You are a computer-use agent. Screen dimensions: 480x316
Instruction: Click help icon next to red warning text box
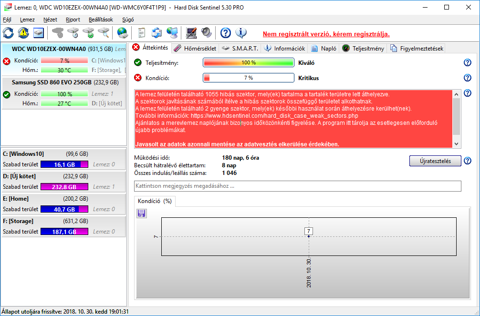click(468, 93)
